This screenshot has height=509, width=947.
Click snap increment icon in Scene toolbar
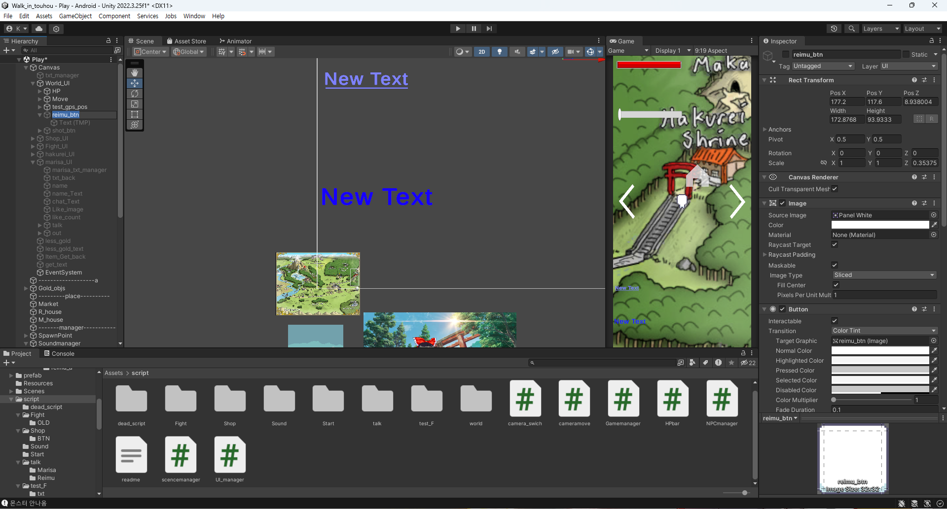(262, 52)
